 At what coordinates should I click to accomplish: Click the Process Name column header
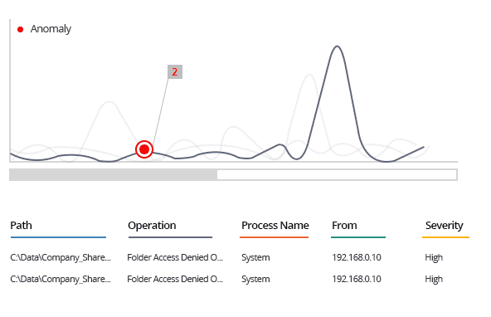(x=275, y=225)
